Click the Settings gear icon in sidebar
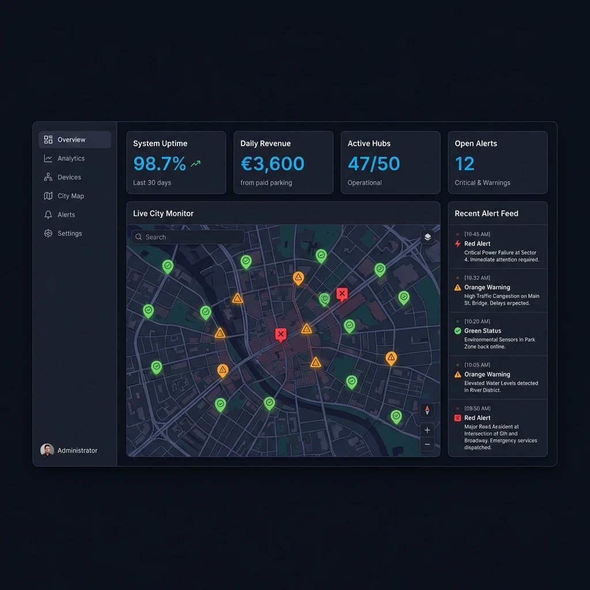The width and height of the screenshot is (590, 590). click(x=48, y=233)
